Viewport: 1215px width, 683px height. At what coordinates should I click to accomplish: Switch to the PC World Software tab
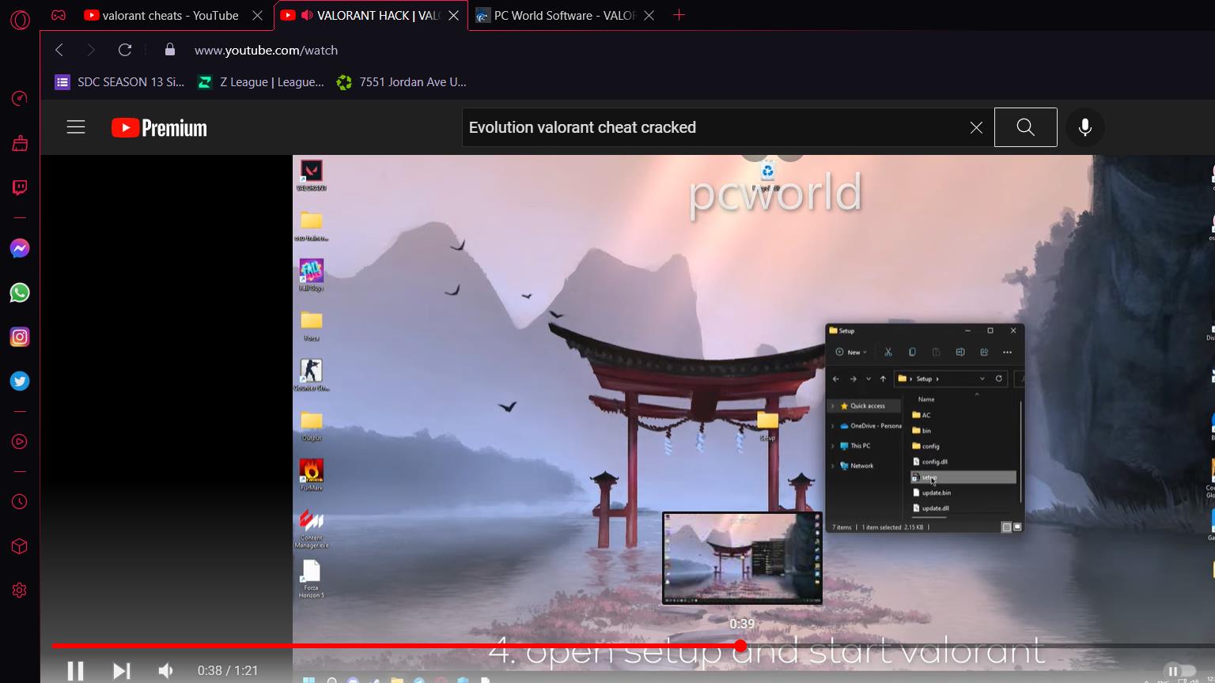pyautogui.click(x=563, y=16)
